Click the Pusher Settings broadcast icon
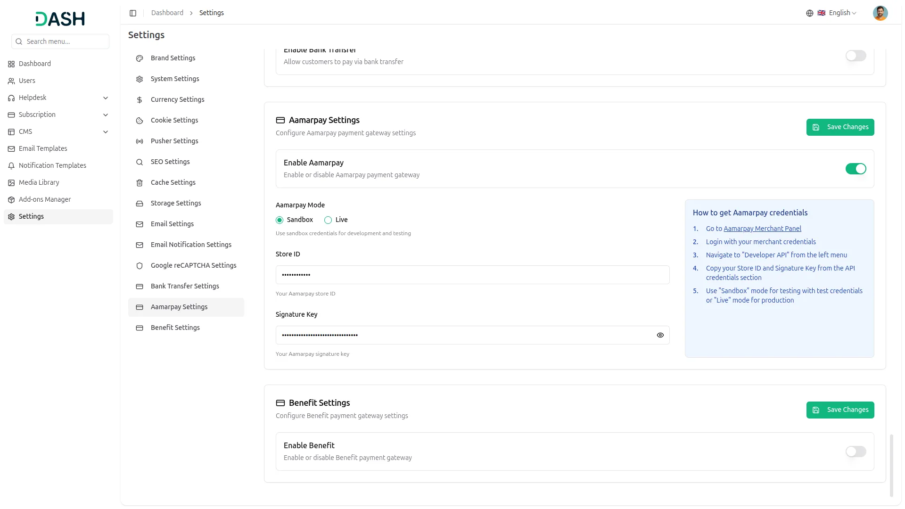The image size is (905, 509). pos(140,141)
